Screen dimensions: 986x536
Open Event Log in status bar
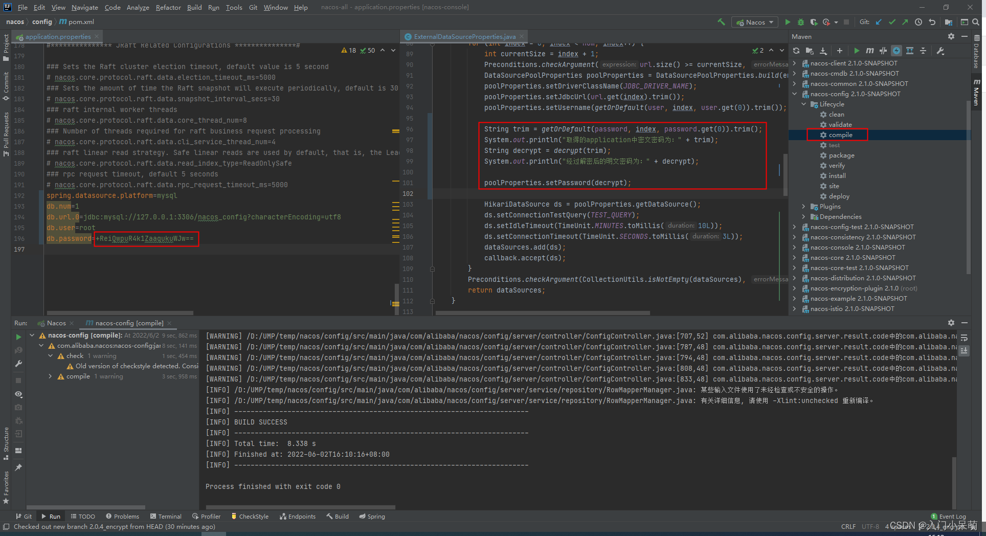click(949, 517)
